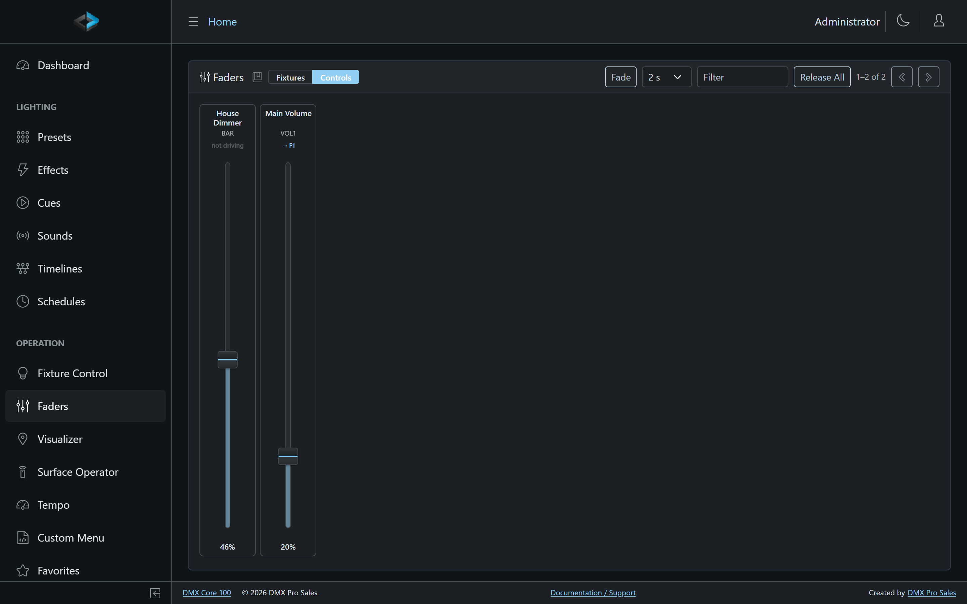Open the 2 s fade time dropdown
The height and width of the screenshot is (604, 967).
[666, 77]
